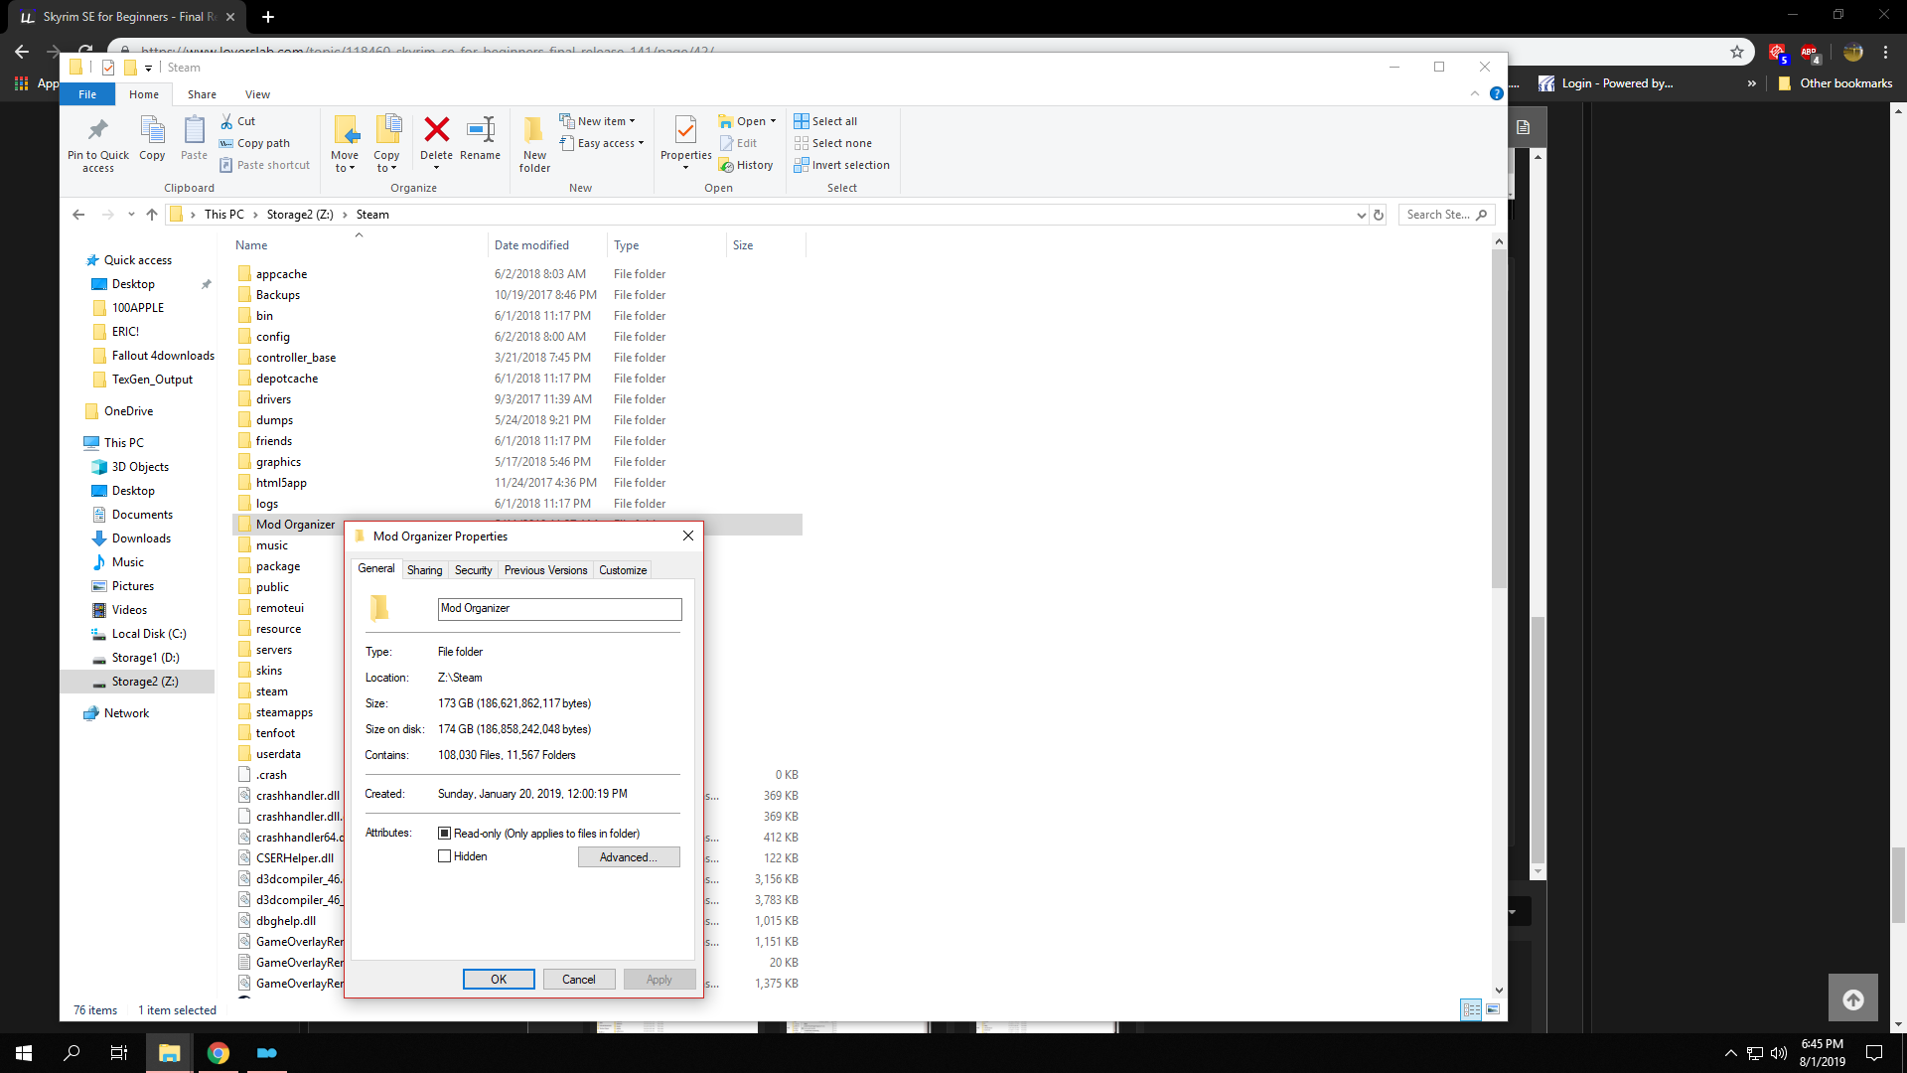
Task: Switch to Previous Versions tab
Action: pyautogui.click(x=545, y=570)
